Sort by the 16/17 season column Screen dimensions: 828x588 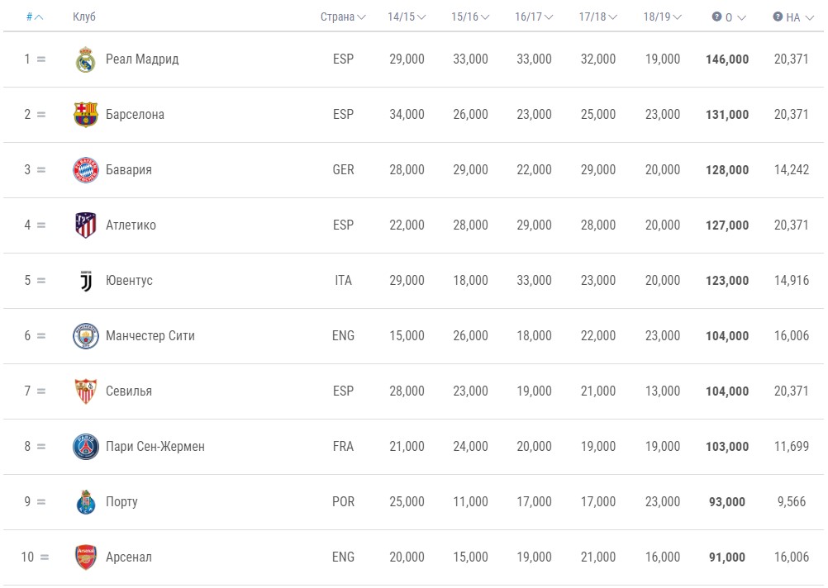point(534,17)
